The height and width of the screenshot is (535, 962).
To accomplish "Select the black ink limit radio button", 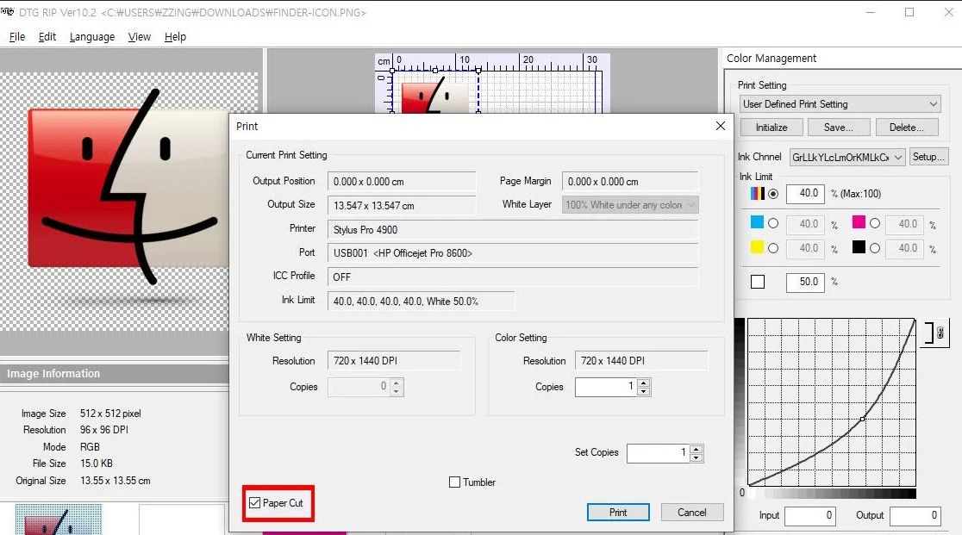I will click(x=875, y=248).
